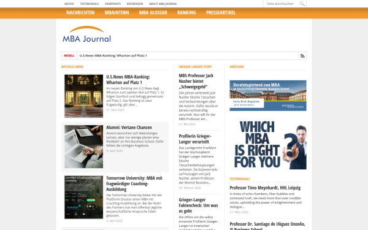The image size is (368, 230).
Task: Open testimonial 'Professor Dr. Santiago de Iñiguez Onzoño'
Action: coord(267,226)
